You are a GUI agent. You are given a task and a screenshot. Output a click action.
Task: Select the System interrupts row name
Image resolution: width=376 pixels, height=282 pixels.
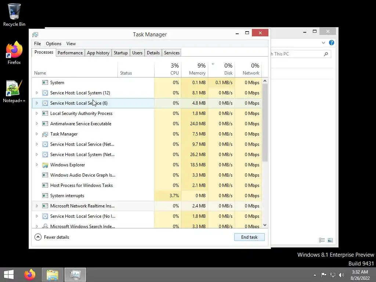pyautogui.click(x=67, y=196)
